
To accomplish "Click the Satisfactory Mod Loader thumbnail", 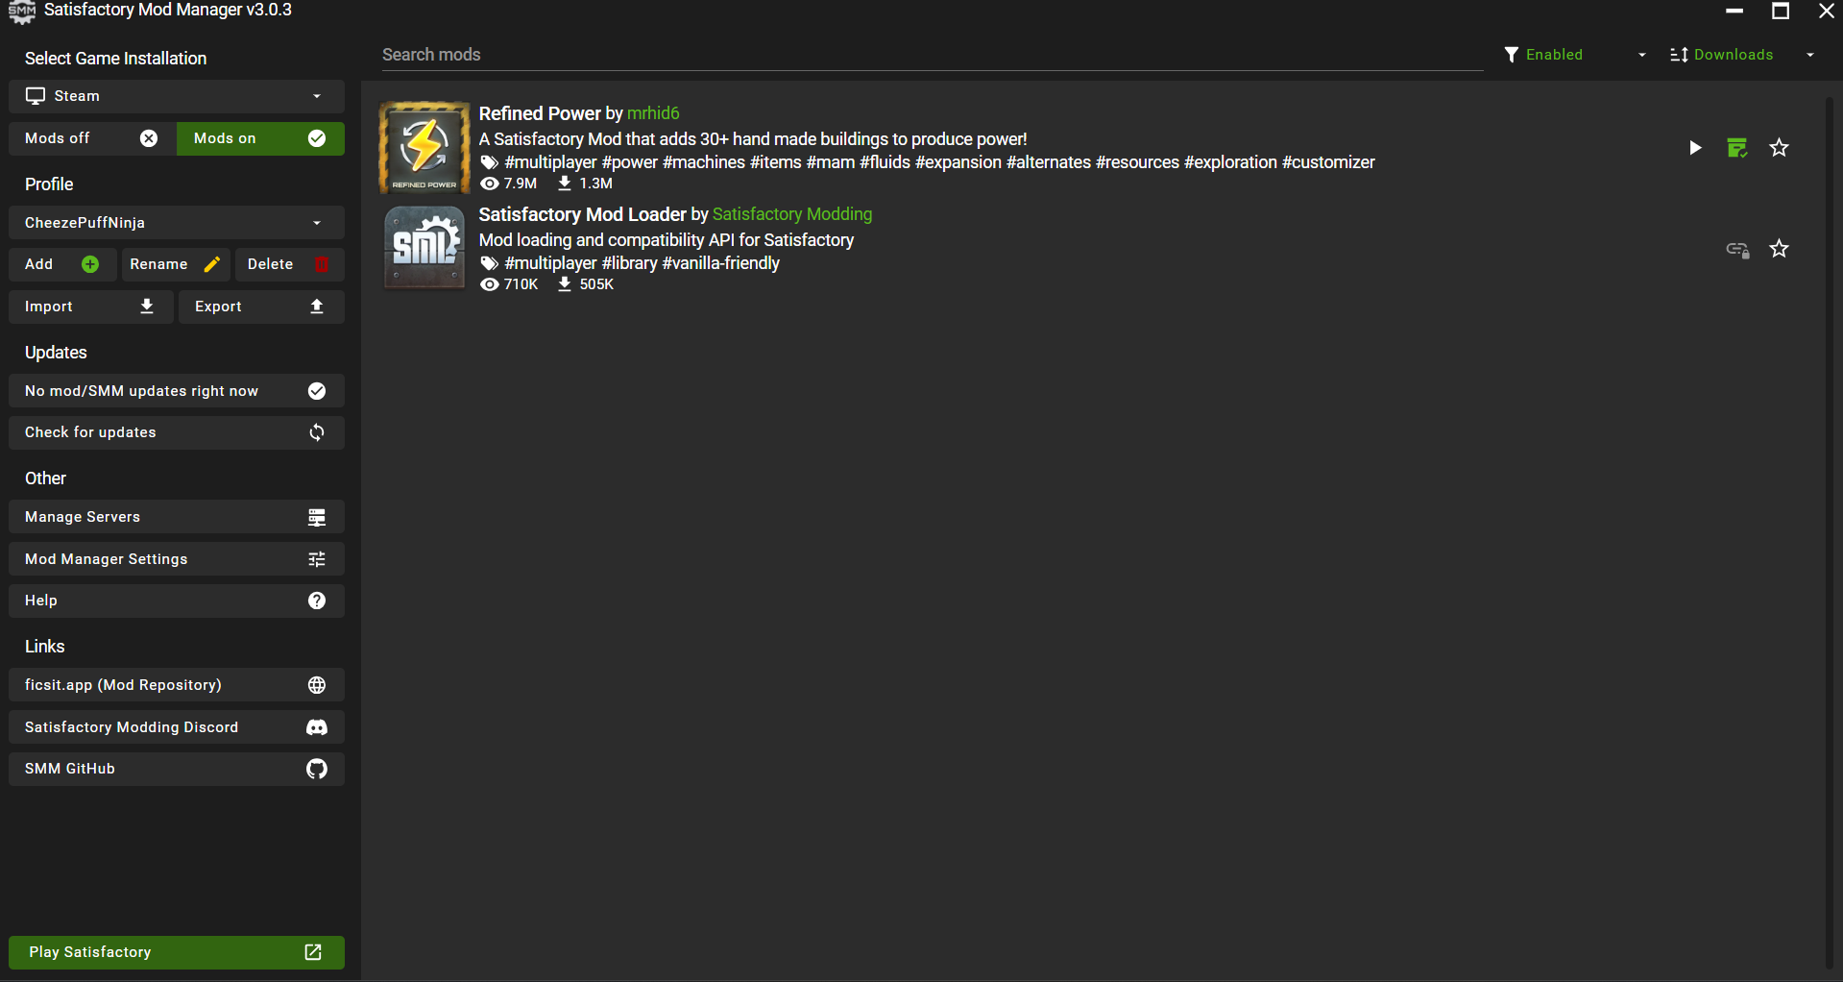I will click(x=424, y=248).
